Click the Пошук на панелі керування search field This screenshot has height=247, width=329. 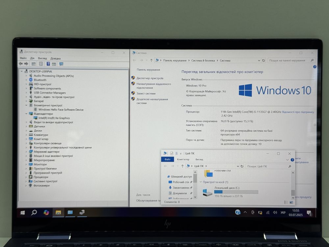[x=291, y=61]
